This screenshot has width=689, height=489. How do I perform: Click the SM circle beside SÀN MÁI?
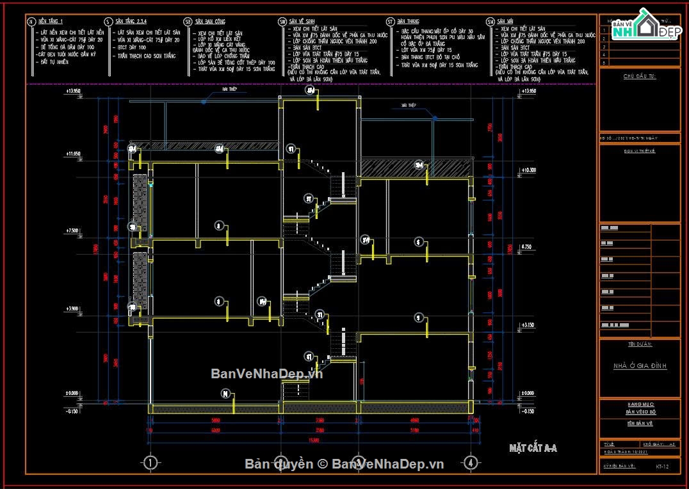pyautogui.click(x=490, y=22)
